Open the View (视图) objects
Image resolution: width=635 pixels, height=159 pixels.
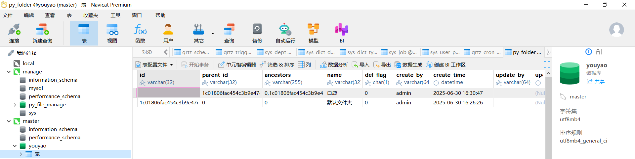[x=112, y=33]
